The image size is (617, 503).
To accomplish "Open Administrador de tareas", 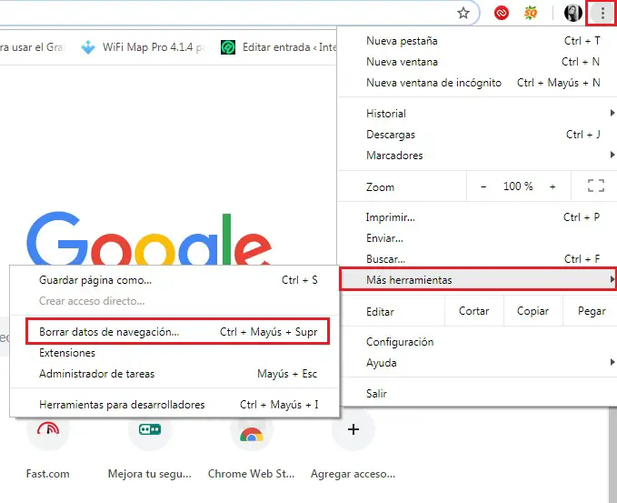I will tap(174, 374).
